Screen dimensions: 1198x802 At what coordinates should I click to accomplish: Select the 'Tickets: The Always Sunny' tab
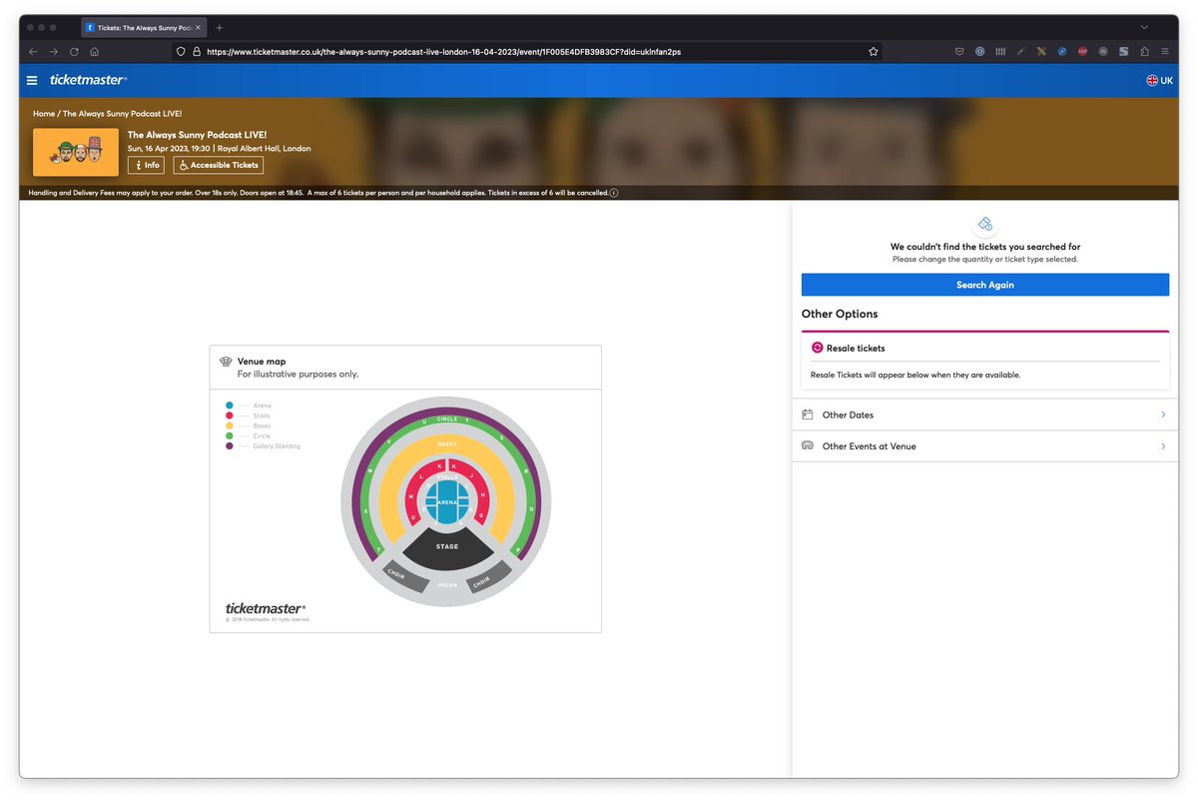[x=143, y=27]
